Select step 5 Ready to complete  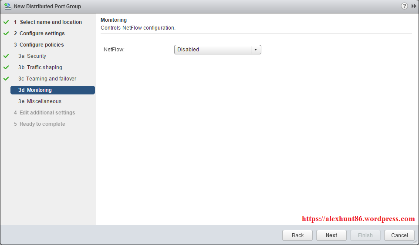40,124
